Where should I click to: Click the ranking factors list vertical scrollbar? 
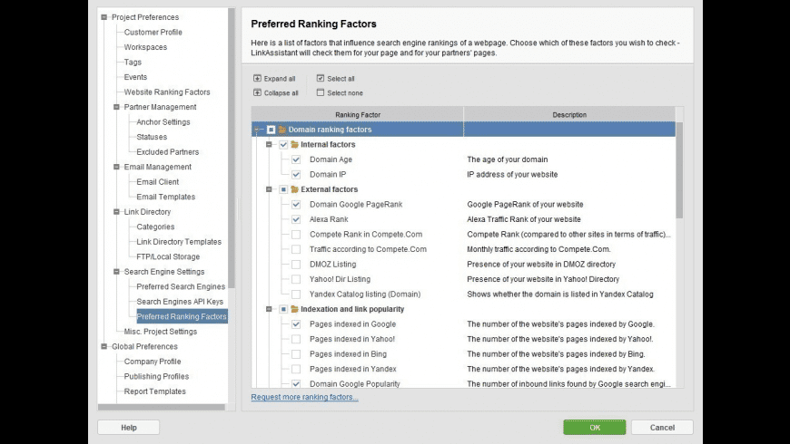679,172
